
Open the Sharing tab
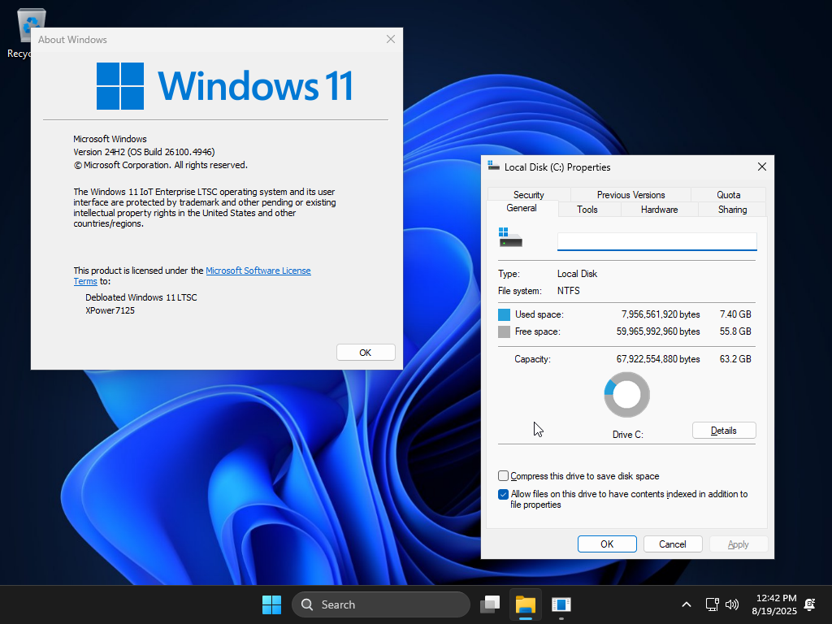732,210
